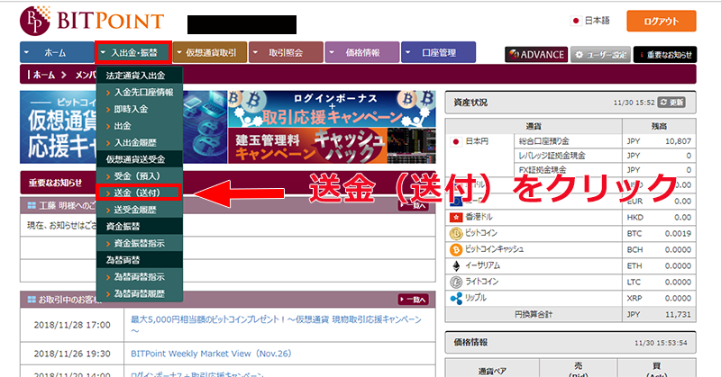Click the gear icon in ユーザー設定

click(x=579, y=55)
